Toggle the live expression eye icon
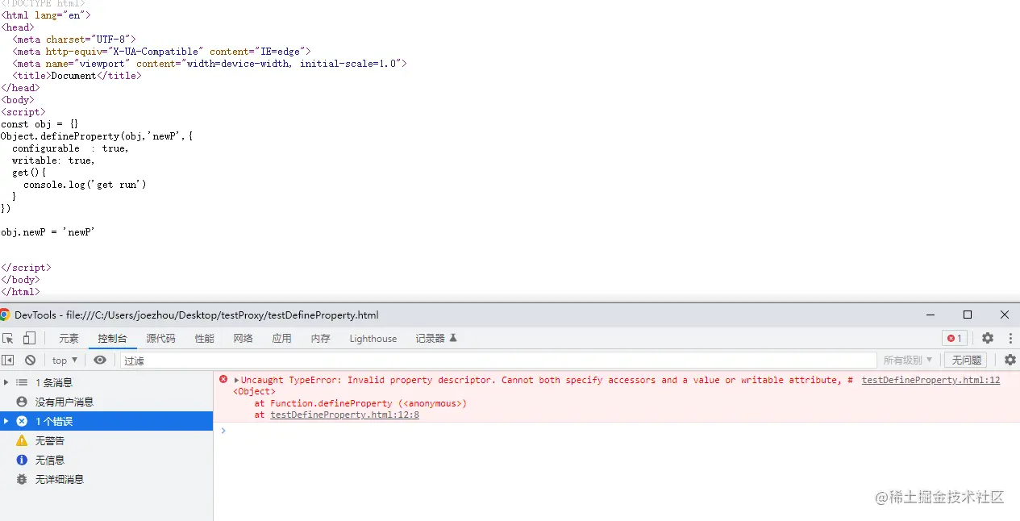The height and width of the screenshot is (521, 1020). [100, 360]
